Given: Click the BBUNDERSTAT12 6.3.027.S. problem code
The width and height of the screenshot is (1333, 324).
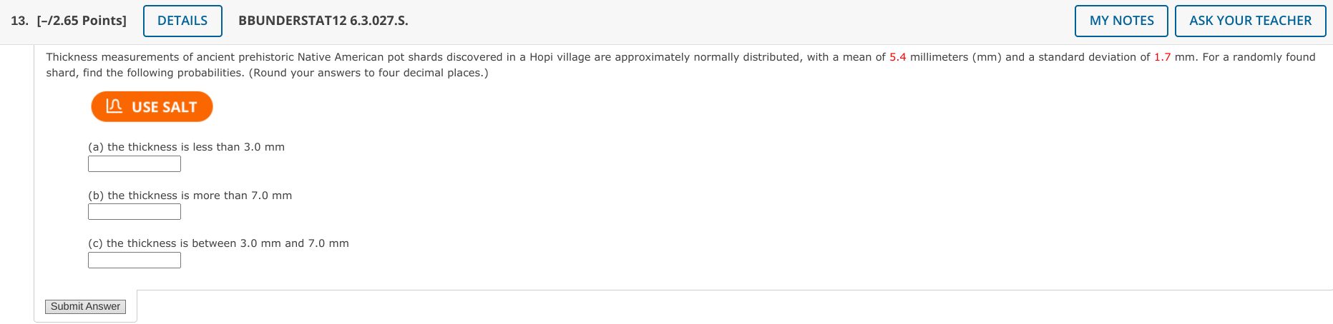Looking at the screenshot, I should [323, 21].
